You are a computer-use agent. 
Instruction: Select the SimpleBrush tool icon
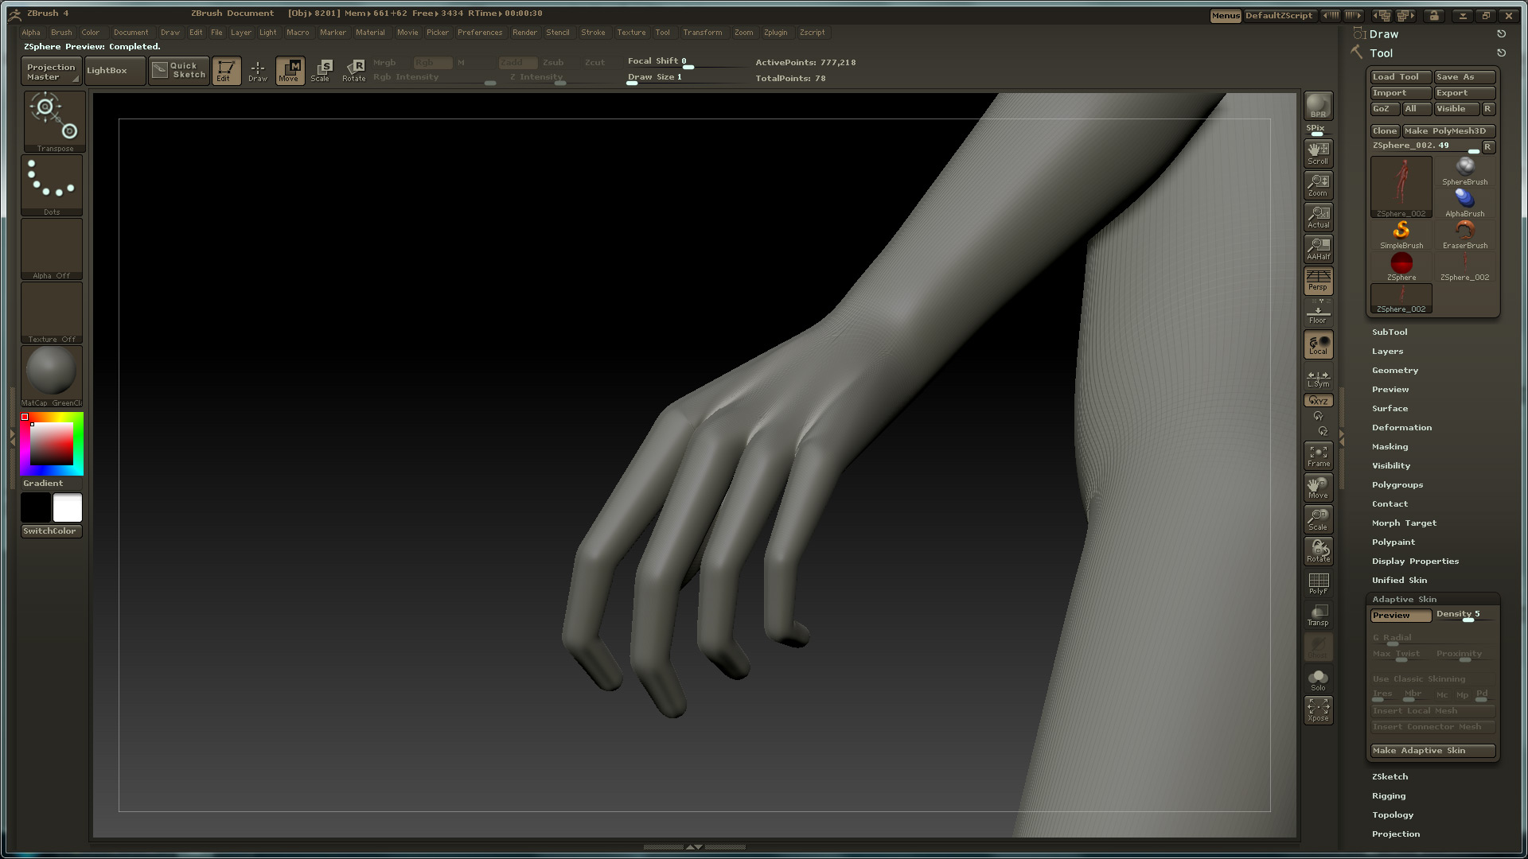coord(1401,235)
